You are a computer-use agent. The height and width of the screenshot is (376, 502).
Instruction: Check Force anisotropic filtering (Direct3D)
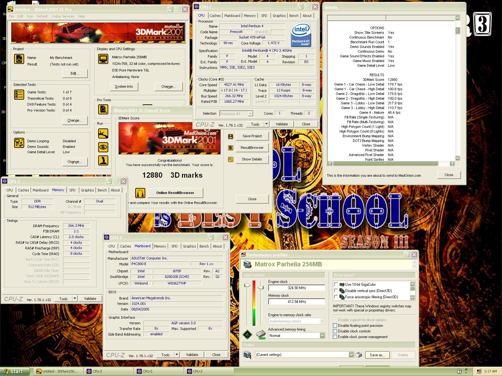(336, 297)
